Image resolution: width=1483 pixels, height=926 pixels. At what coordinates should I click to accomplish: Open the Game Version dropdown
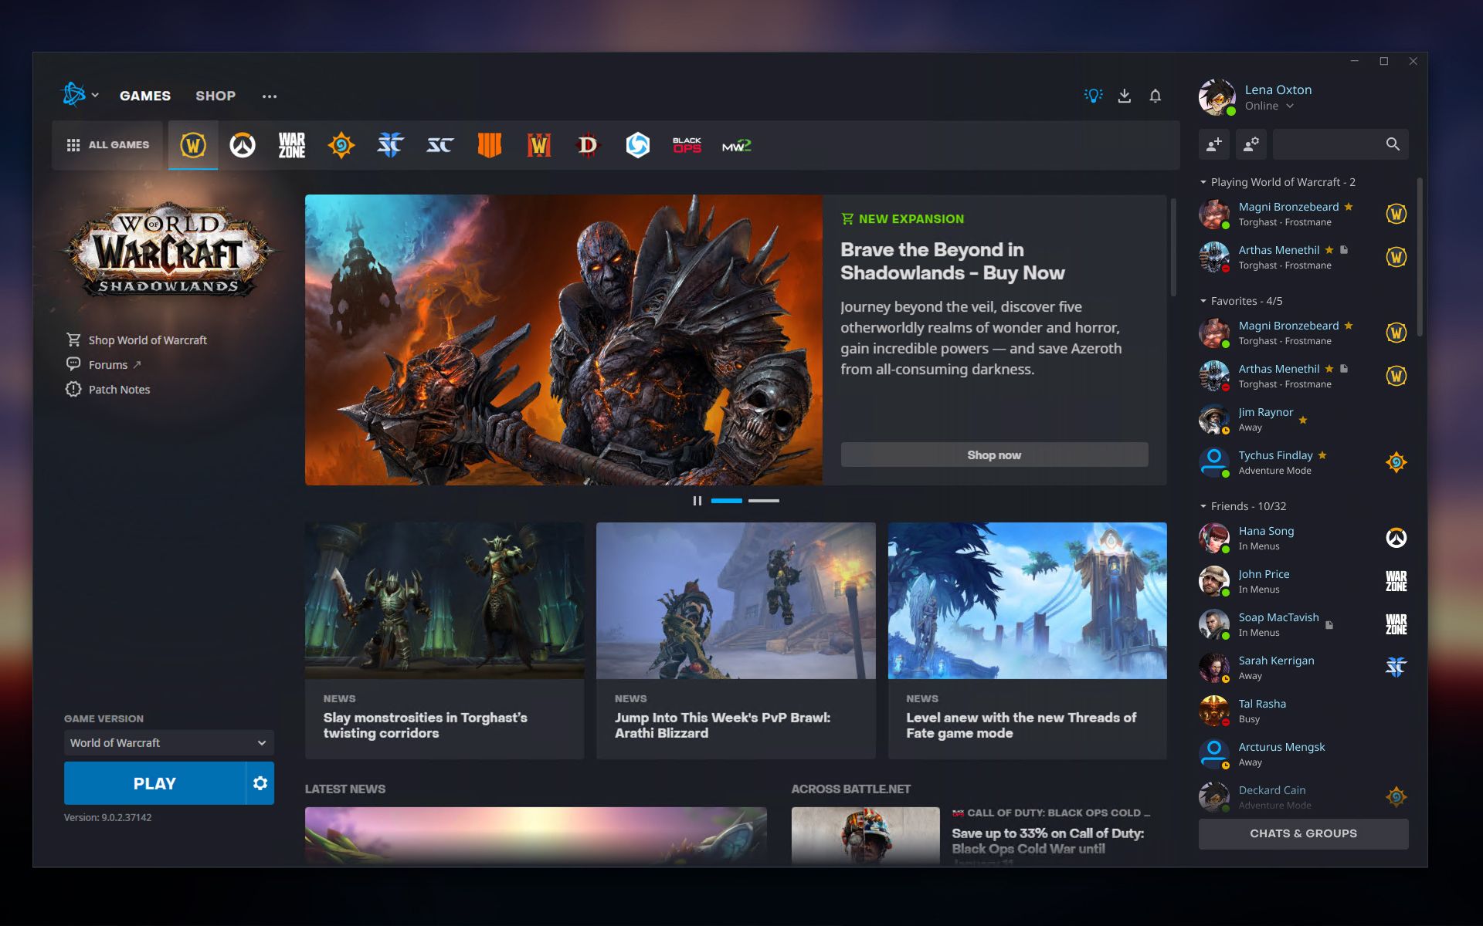[x=169, y=743]
